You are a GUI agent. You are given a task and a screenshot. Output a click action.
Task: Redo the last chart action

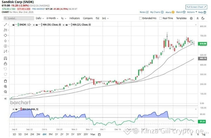pyautogui.click(x=5, y=74)
